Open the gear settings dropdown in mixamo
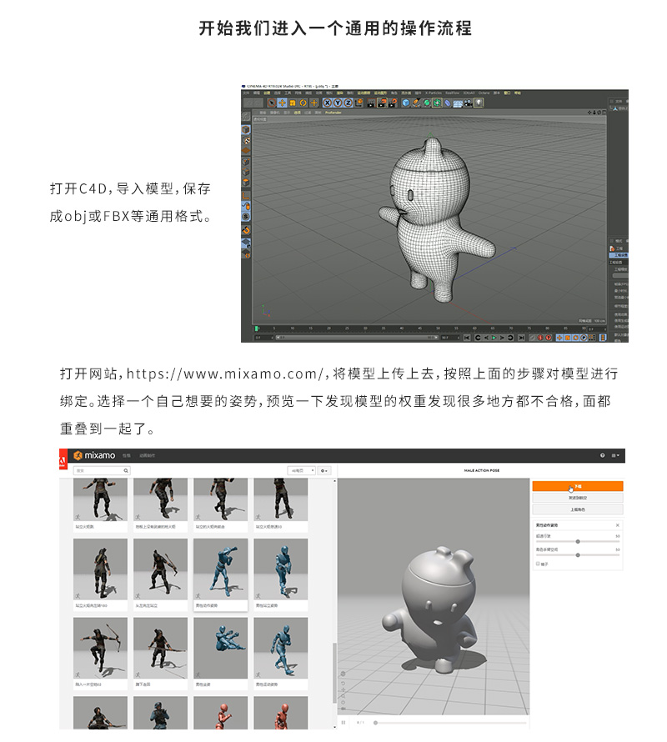The image size is (667, 742). point(324,470)
